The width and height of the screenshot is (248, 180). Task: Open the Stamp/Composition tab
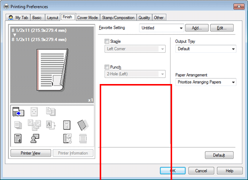coord(118,17)
